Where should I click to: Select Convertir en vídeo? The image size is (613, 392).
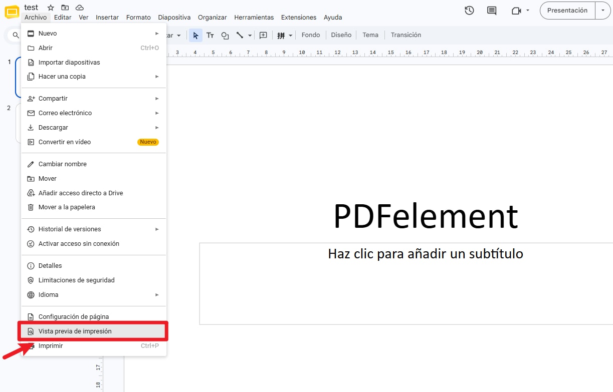point(94,142)
